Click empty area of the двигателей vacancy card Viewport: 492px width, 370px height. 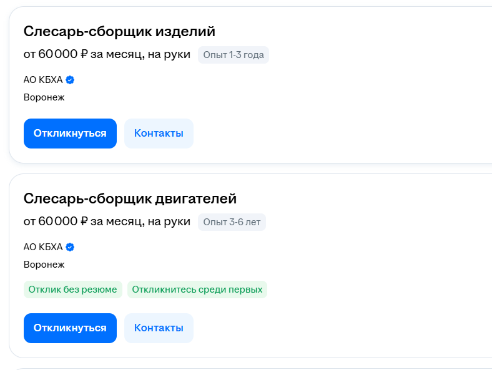pyautogui.click(x=375, y=262)
